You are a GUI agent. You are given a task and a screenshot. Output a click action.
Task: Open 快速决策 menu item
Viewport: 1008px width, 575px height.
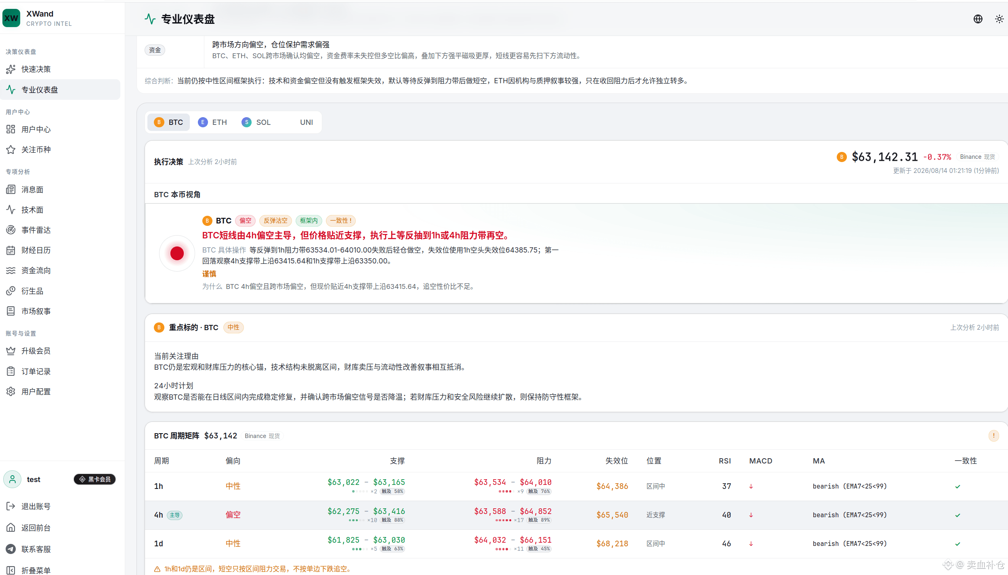click(x=60, y=69)
